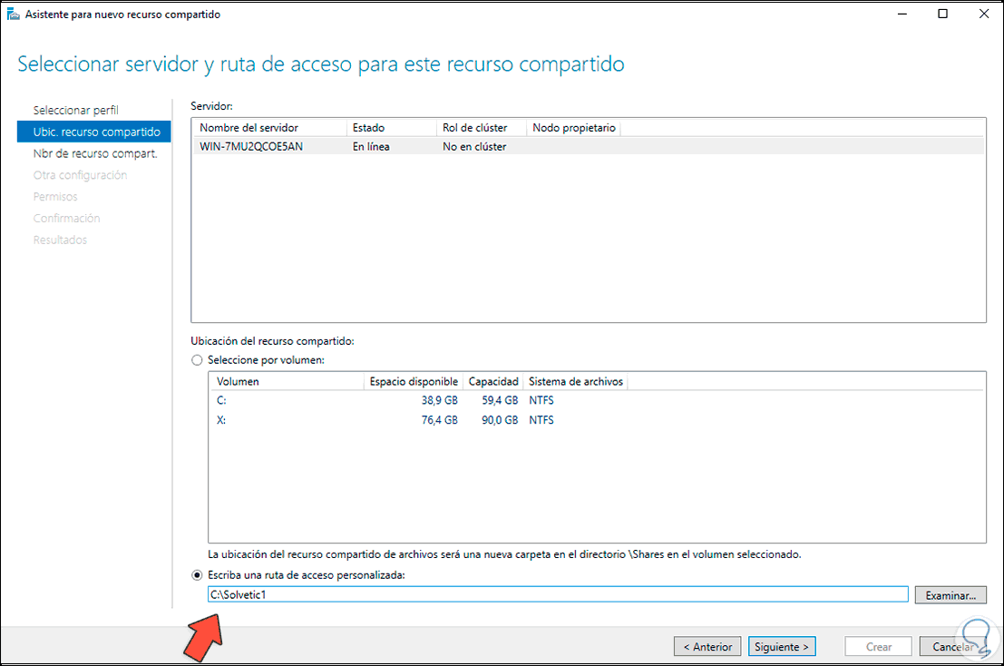Click the Crear button

pos(877,646)
